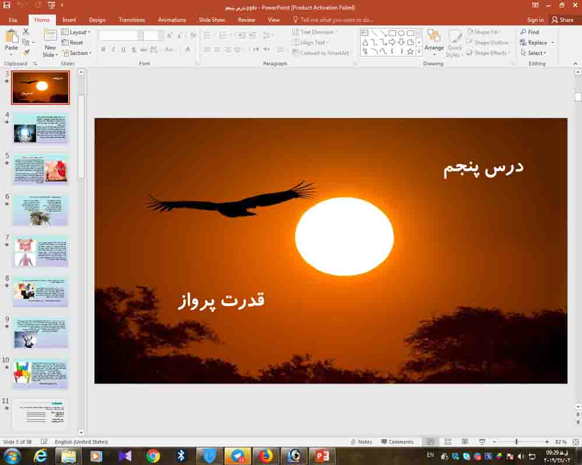Screen dimensions: 582x465
Task: Select the rectangle shape in shapes gallery
Action: tap(392, 33)
